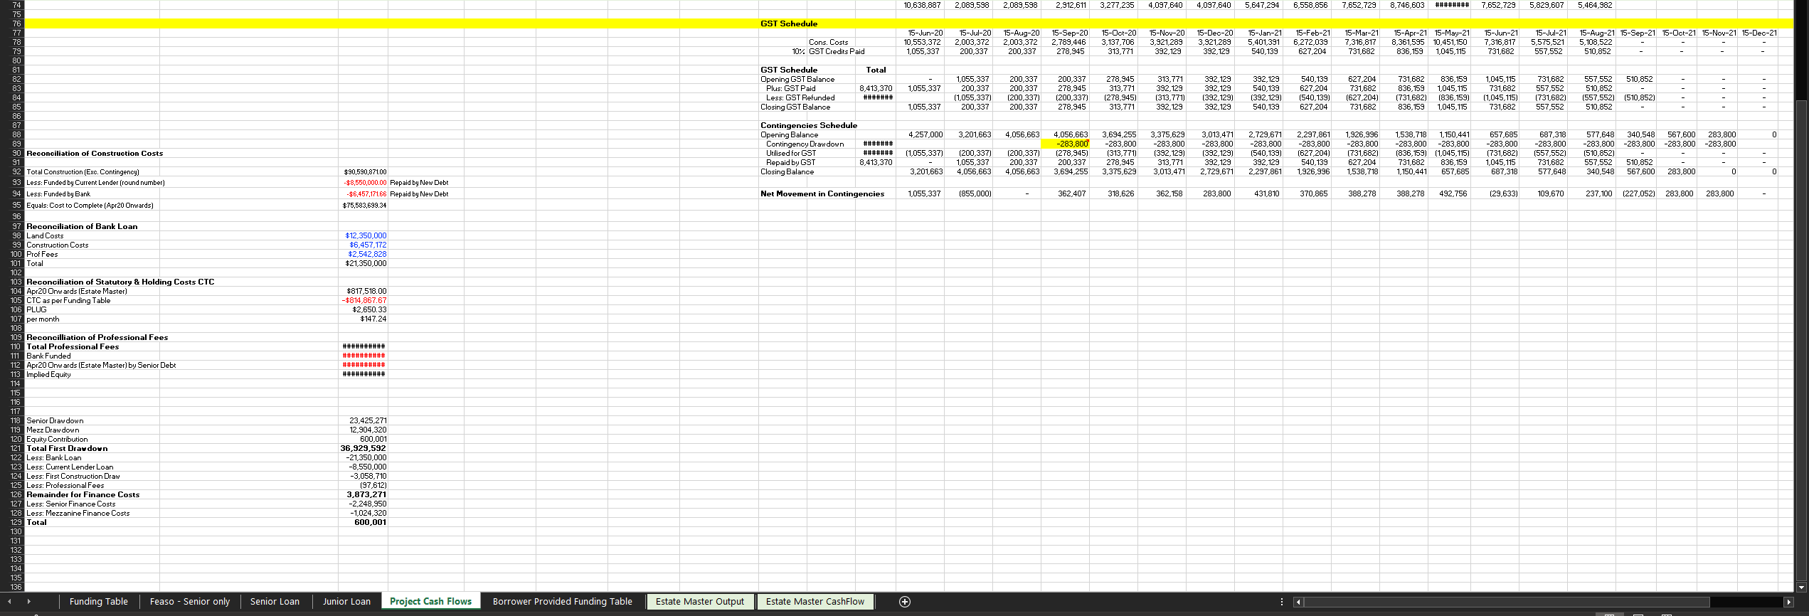Open the Borrower Provided Funding Table sheet
The width and height of the screenshot is (1809, 616).
point(563,602)
